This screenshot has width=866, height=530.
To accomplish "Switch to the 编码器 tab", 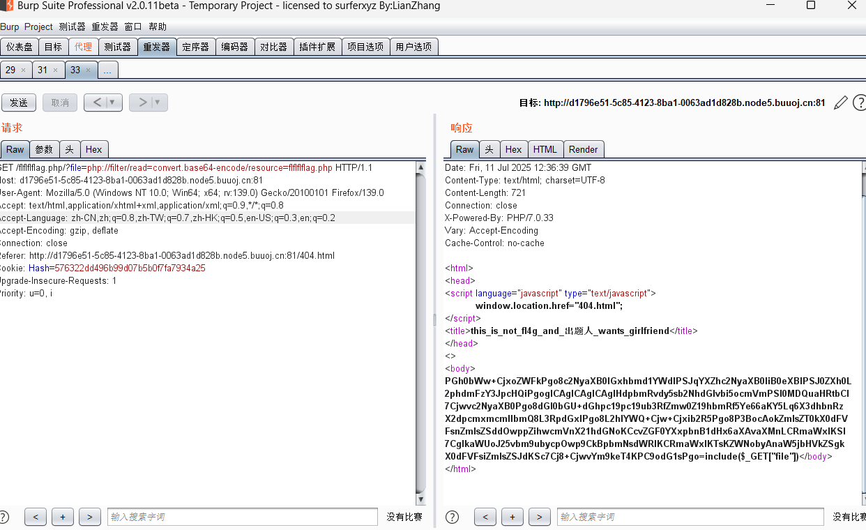I will coord(235,47).
